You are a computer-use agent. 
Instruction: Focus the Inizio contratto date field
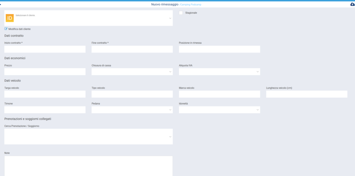45,49
